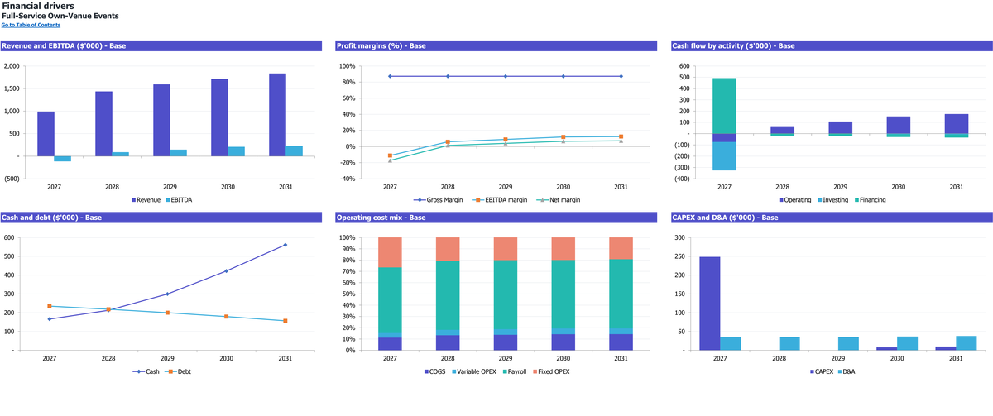This screenshot has height=416, width=993.
Task: Click the 2027 Investing segment in cash flow chart
Action: (725, 156)
